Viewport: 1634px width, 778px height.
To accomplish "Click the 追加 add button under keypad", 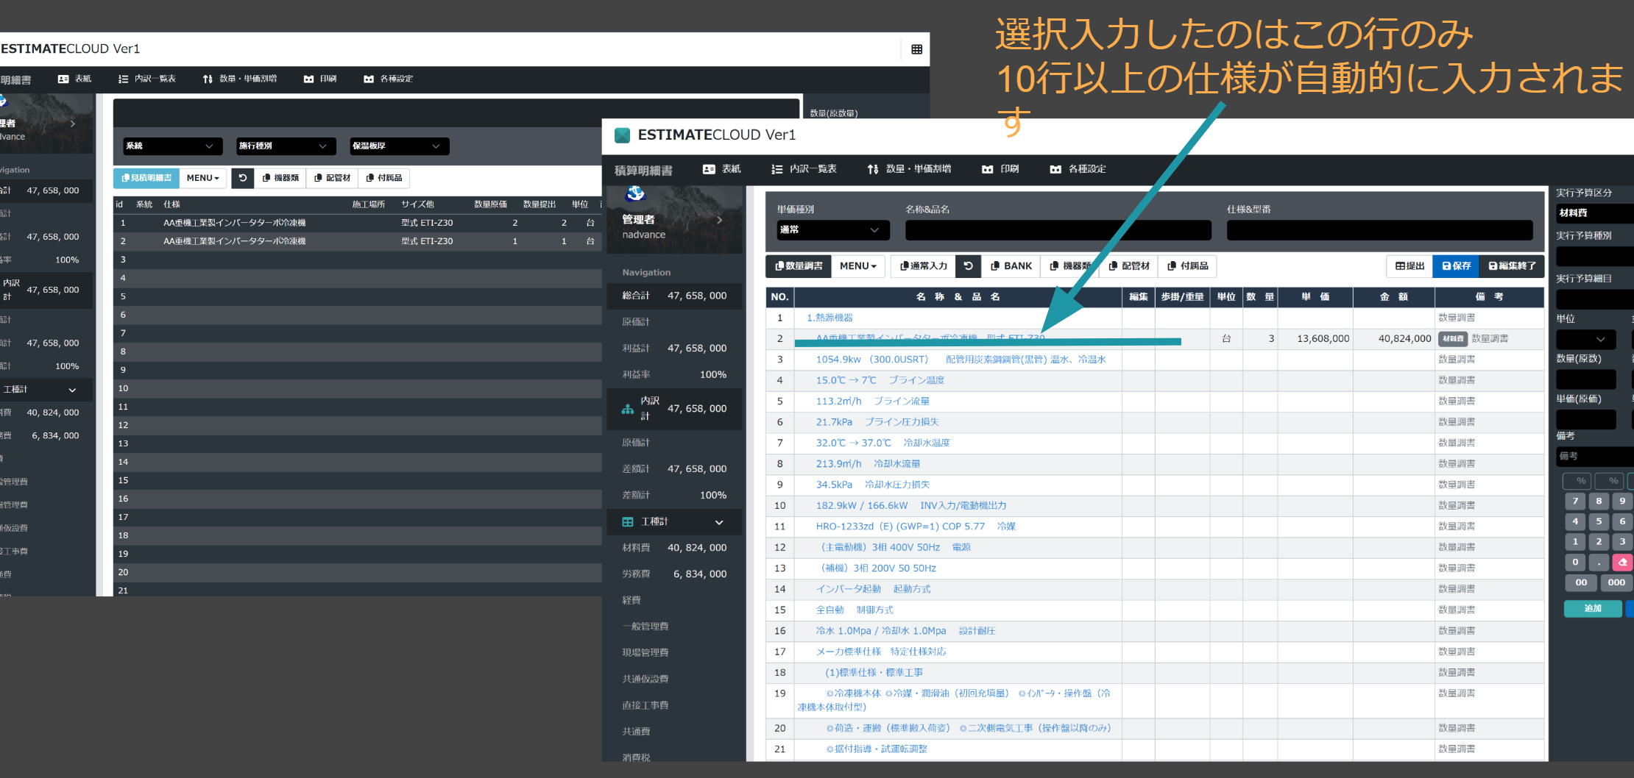I will pos(1593,609).
